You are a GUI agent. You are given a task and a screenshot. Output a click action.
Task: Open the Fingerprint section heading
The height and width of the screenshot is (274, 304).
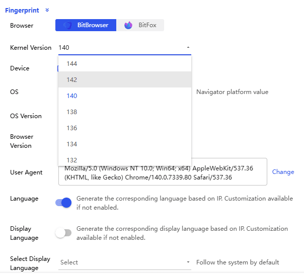[x=22, y=10]
